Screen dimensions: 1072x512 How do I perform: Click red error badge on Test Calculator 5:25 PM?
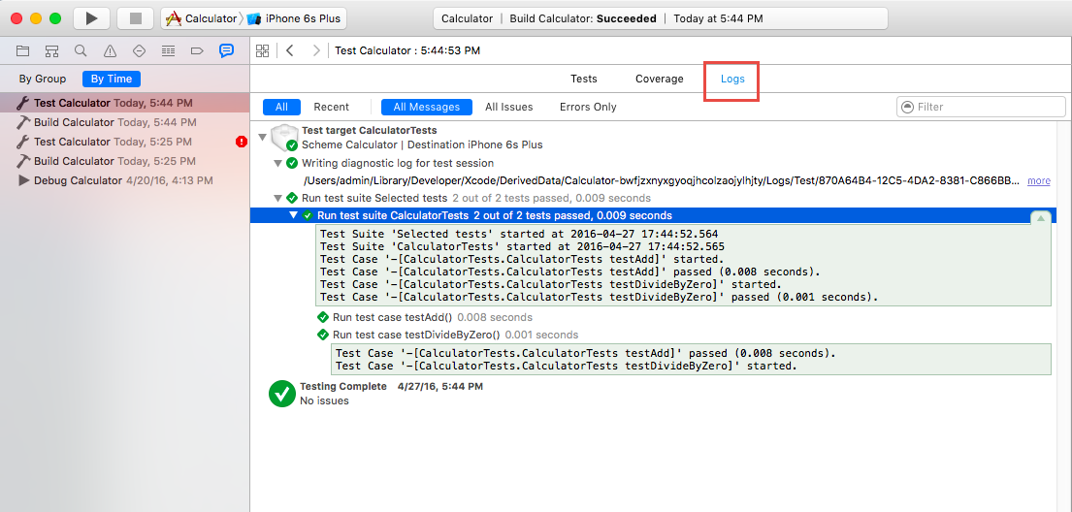(242, 142)
